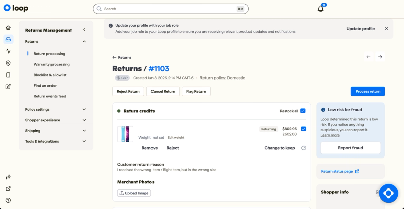Click Edit weight link
Screen dimensions: 404x209
click(176, 138)
